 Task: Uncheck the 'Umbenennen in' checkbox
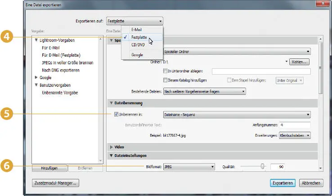pos(116,114)
